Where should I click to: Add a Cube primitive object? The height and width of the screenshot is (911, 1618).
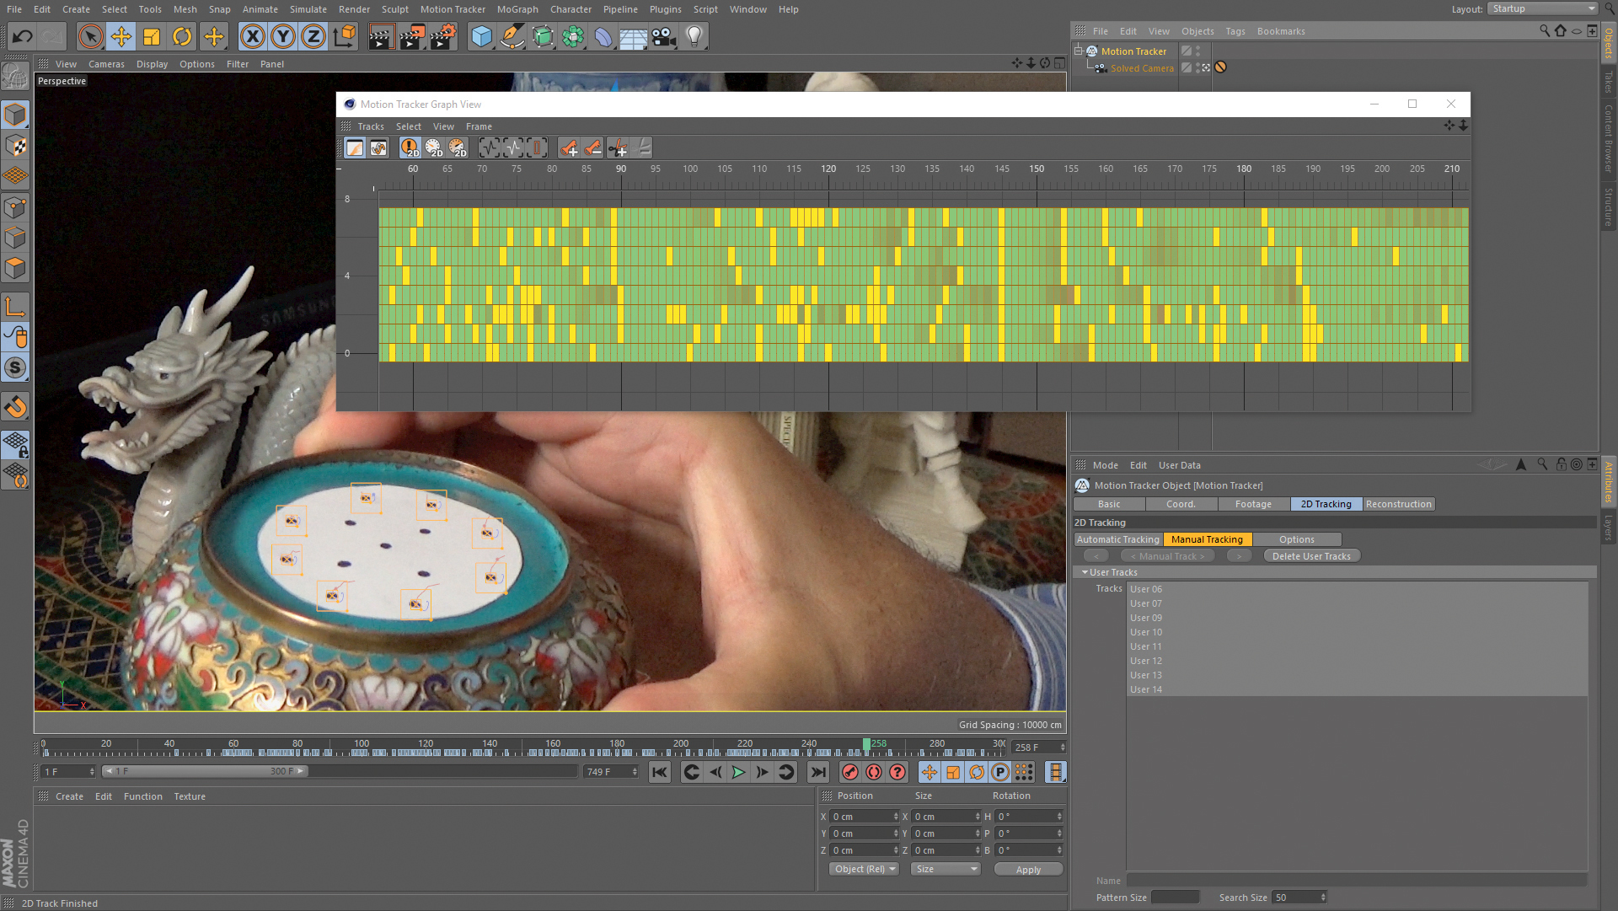[481, 36]
